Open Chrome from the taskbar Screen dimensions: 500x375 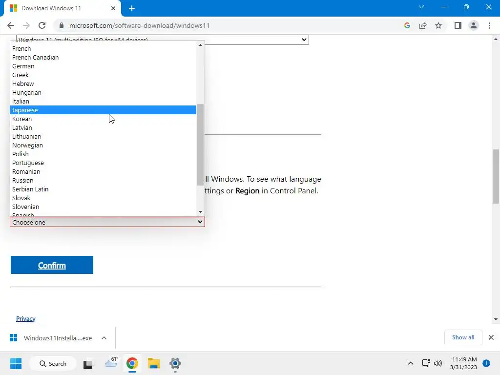pos(132,363)
